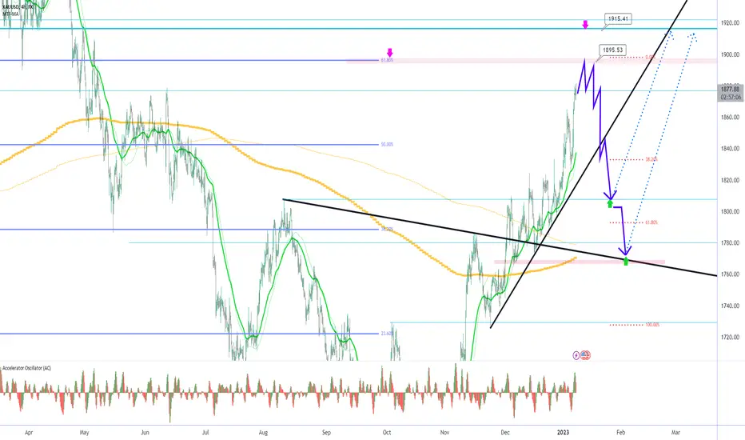Select the magenta down arrow beside the 1915.41 callout

tap(585, 25)
